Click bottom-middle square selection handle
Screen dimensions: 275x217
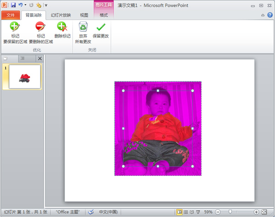point(158,166)
